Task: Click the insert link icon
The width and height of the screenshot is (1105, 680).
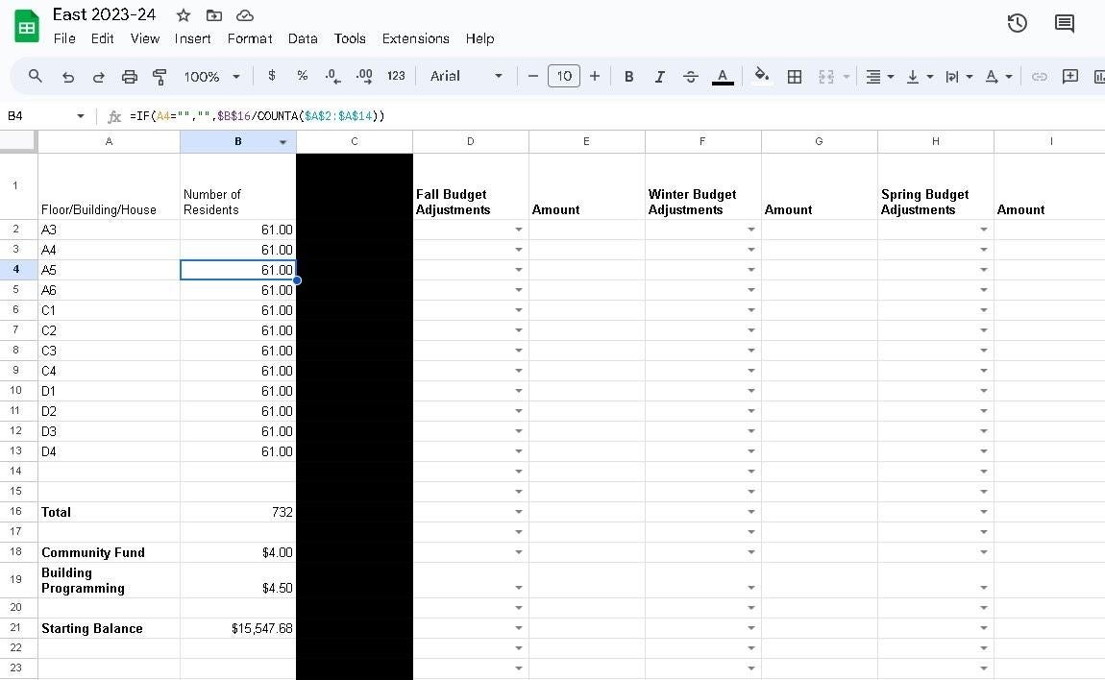Action: click(1039, 76)
